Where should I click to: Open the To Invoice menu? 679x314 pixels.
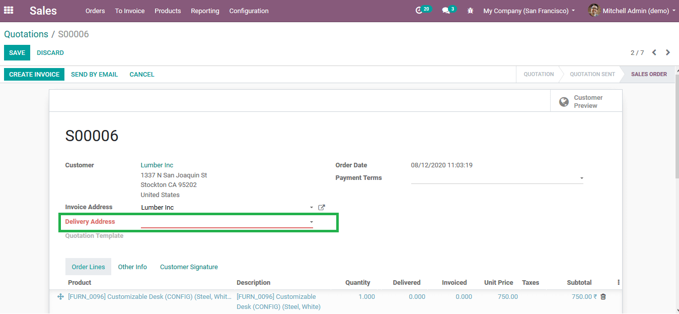click(x=130, y=11)
